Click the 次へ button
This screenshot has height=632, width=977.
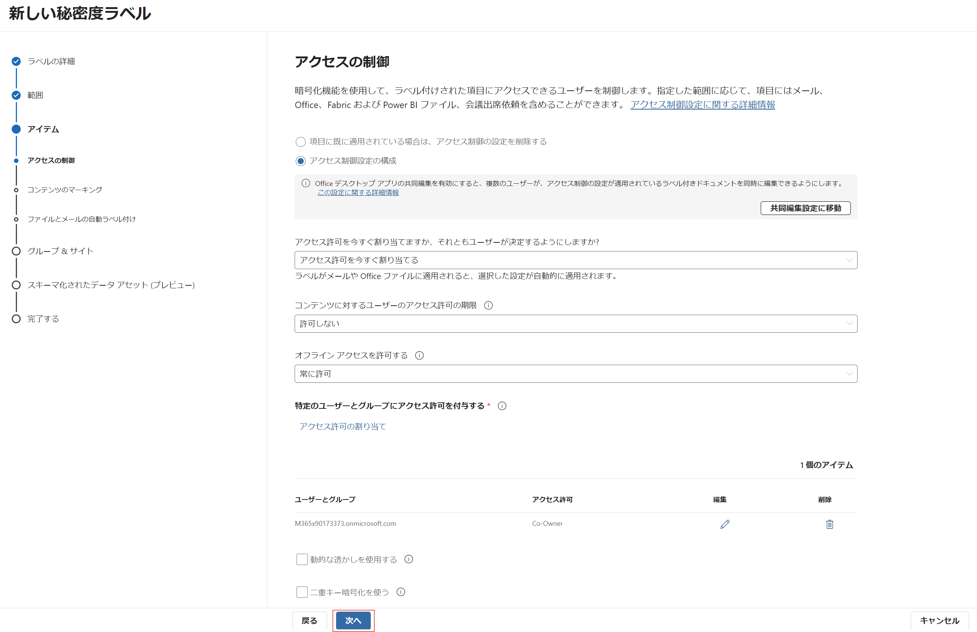(353, 620)
